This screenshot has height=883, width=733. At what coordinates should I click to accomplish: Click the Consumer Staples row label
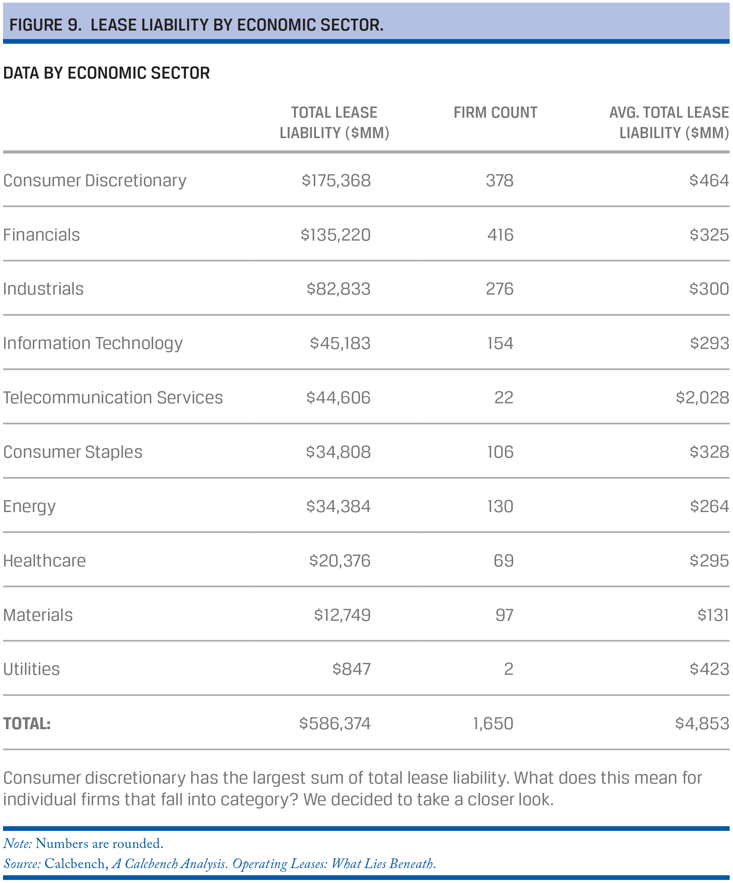coord(73,452)
